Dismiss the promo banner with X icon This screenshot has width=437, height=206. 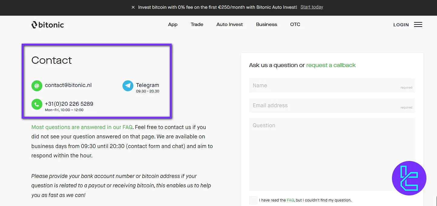[133, 7]
